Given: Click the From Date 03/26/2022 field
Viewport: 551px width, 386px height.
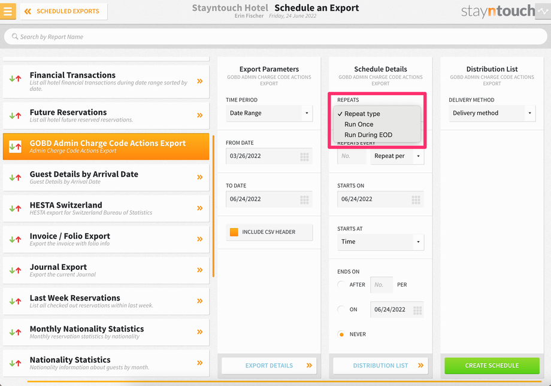Looking at the screenshot, I should tap(269, 156).
